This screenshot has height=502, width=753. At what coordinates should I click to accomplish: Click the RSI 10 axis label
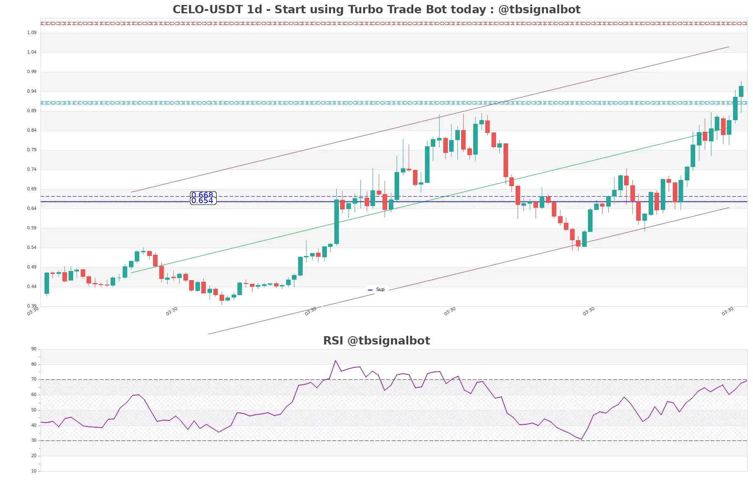coord(34,471)
